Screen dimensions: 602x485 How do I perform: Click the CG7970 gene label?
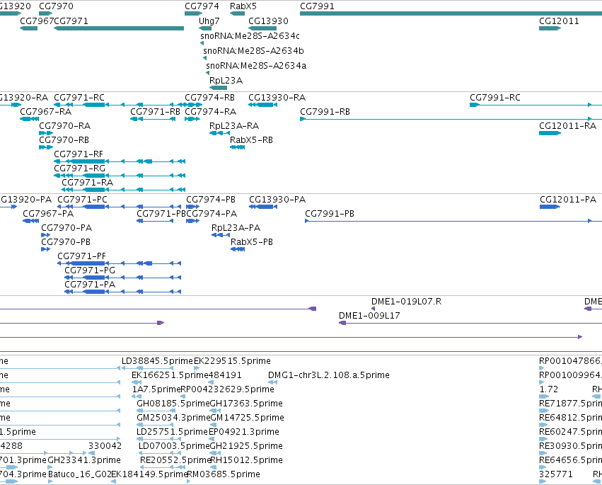(56, 6)
